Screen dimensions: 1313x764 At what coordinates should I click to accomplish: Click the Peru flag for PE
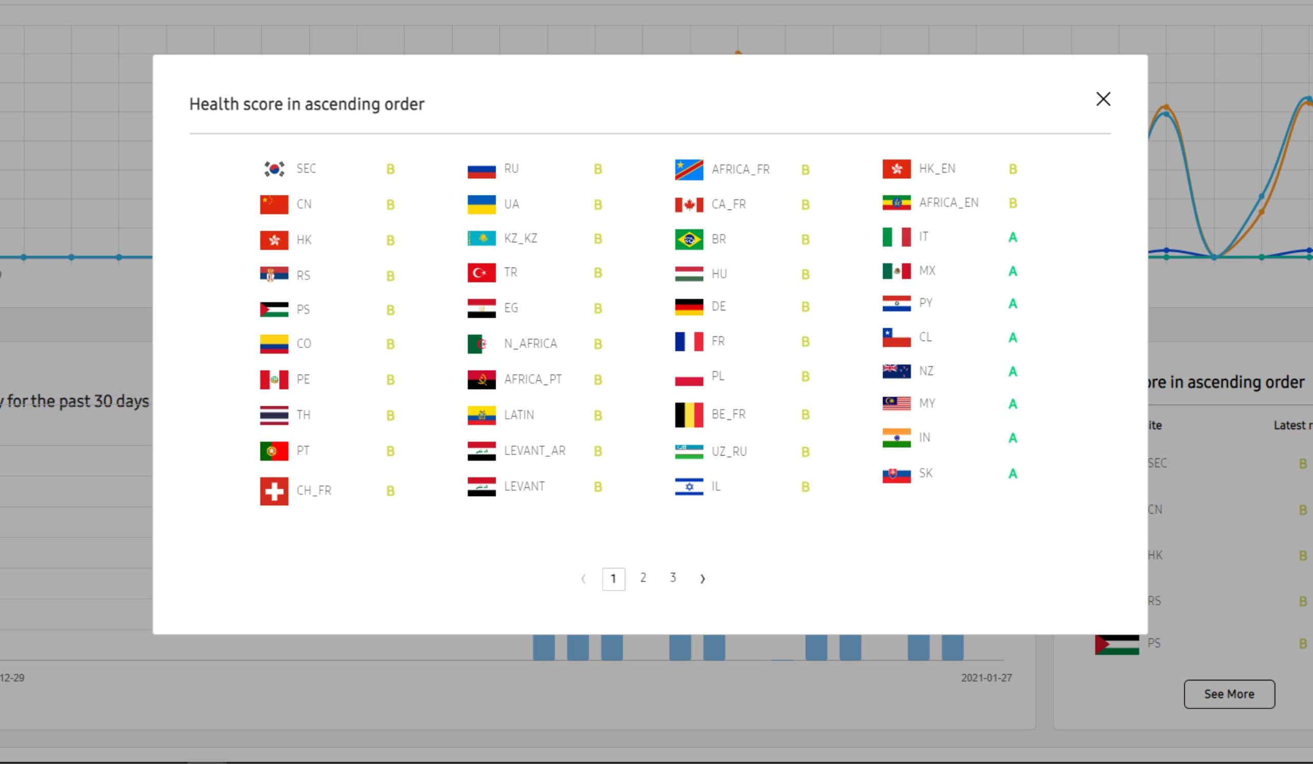point(274,379)
